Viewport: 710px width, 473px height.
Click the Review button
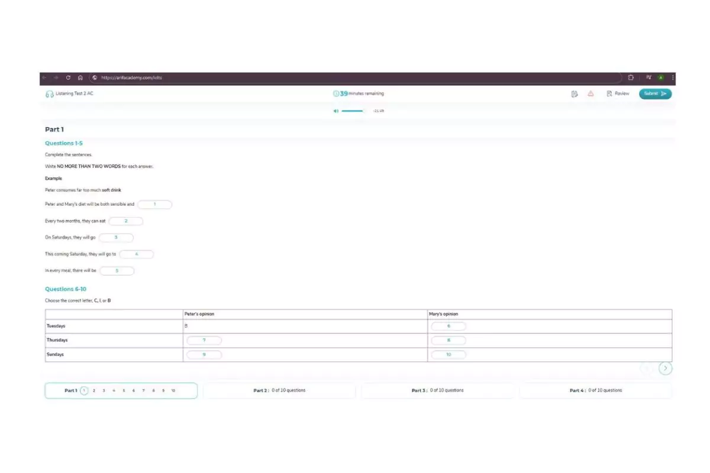coord(618,93)
